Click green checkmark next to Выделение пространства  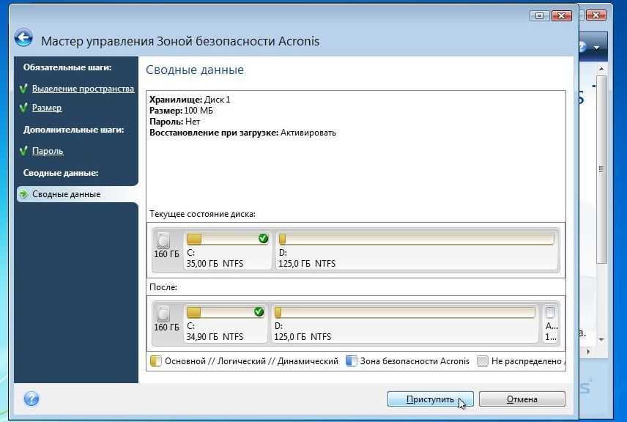point(23,89)
